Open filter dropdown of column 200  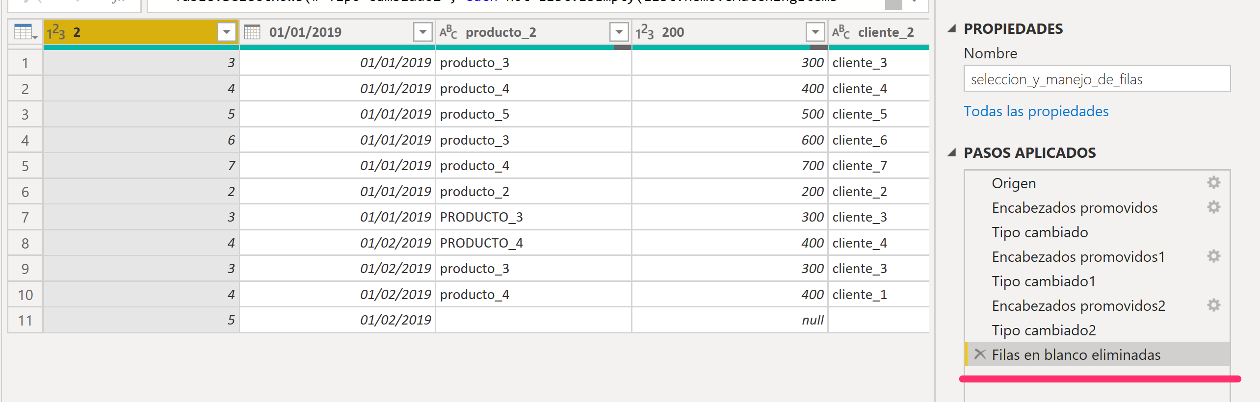click(x=815, y=32)
